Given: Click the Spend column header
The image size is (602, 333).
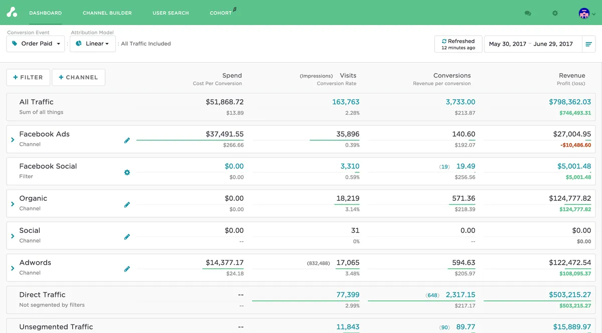Looking at the screenshot, I should pos(232,76).
